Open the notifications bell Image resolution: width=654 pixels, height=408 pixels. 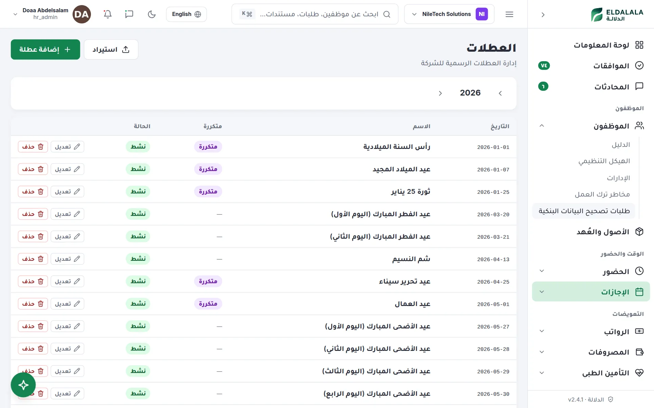tap(108, 14)
